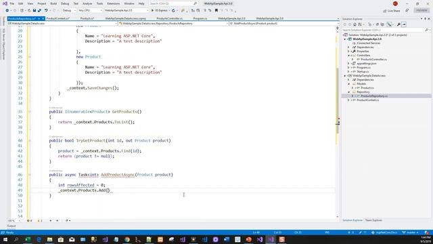This screenshot has height=244, width=433.
Task: Click the Visual Studio search box
Action: tap(173, 3)
